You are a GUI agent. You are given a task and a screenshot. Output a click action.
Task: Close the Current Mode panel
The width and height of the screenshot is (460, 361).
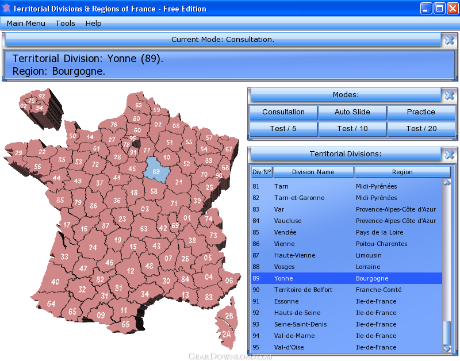(449, 40)
